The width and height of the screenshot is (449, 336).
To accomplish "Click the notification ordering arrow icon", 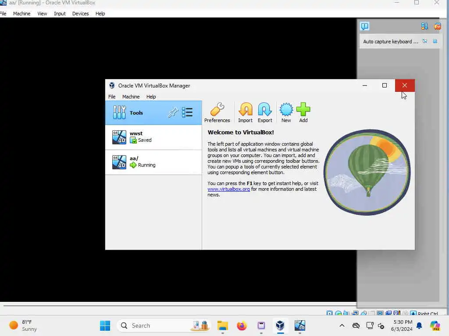I will tap(424, 26).
